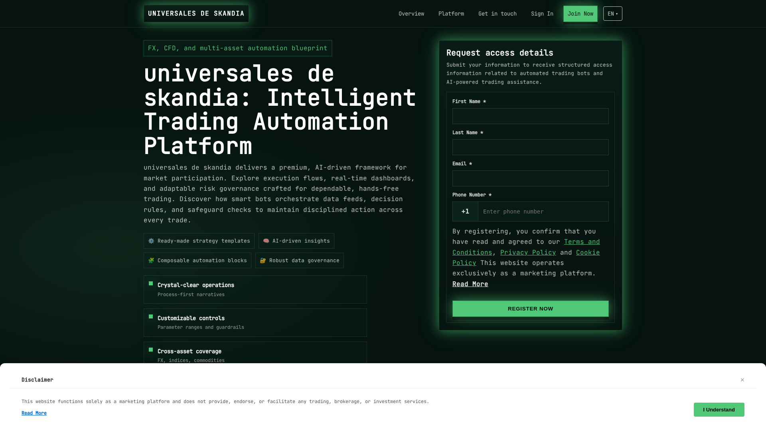Click the Process-first narratives subtext

(191, 295)
